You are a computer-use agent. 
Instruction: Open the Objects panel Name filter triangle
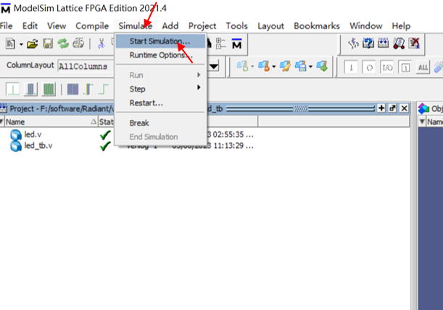[422, 122]
